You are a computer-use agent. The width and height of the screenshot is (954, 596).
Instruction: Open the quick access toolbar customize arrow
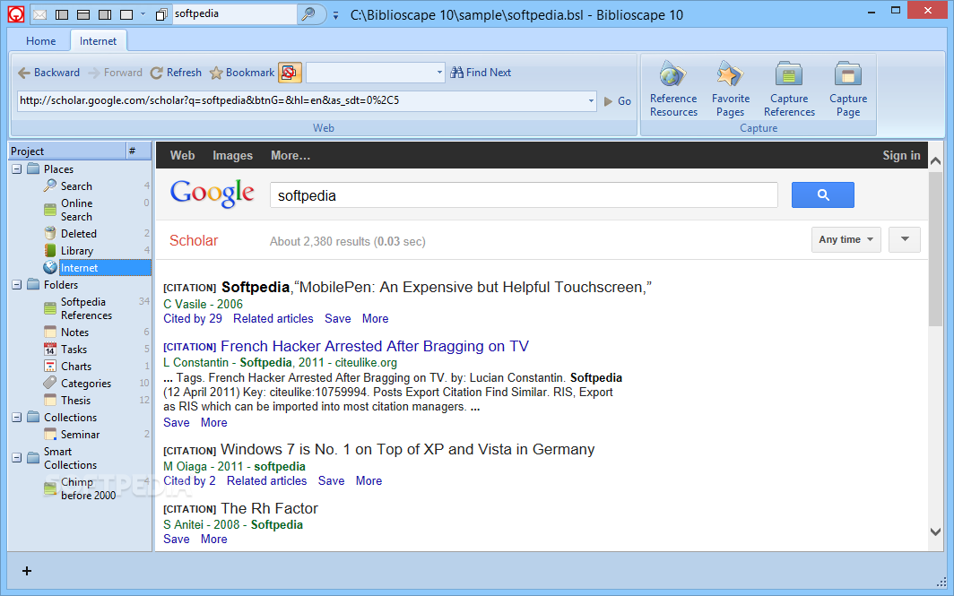(335, 15)
